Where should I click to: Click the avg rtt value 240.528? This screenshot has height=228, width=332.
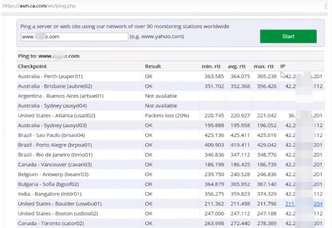(240, 174)
